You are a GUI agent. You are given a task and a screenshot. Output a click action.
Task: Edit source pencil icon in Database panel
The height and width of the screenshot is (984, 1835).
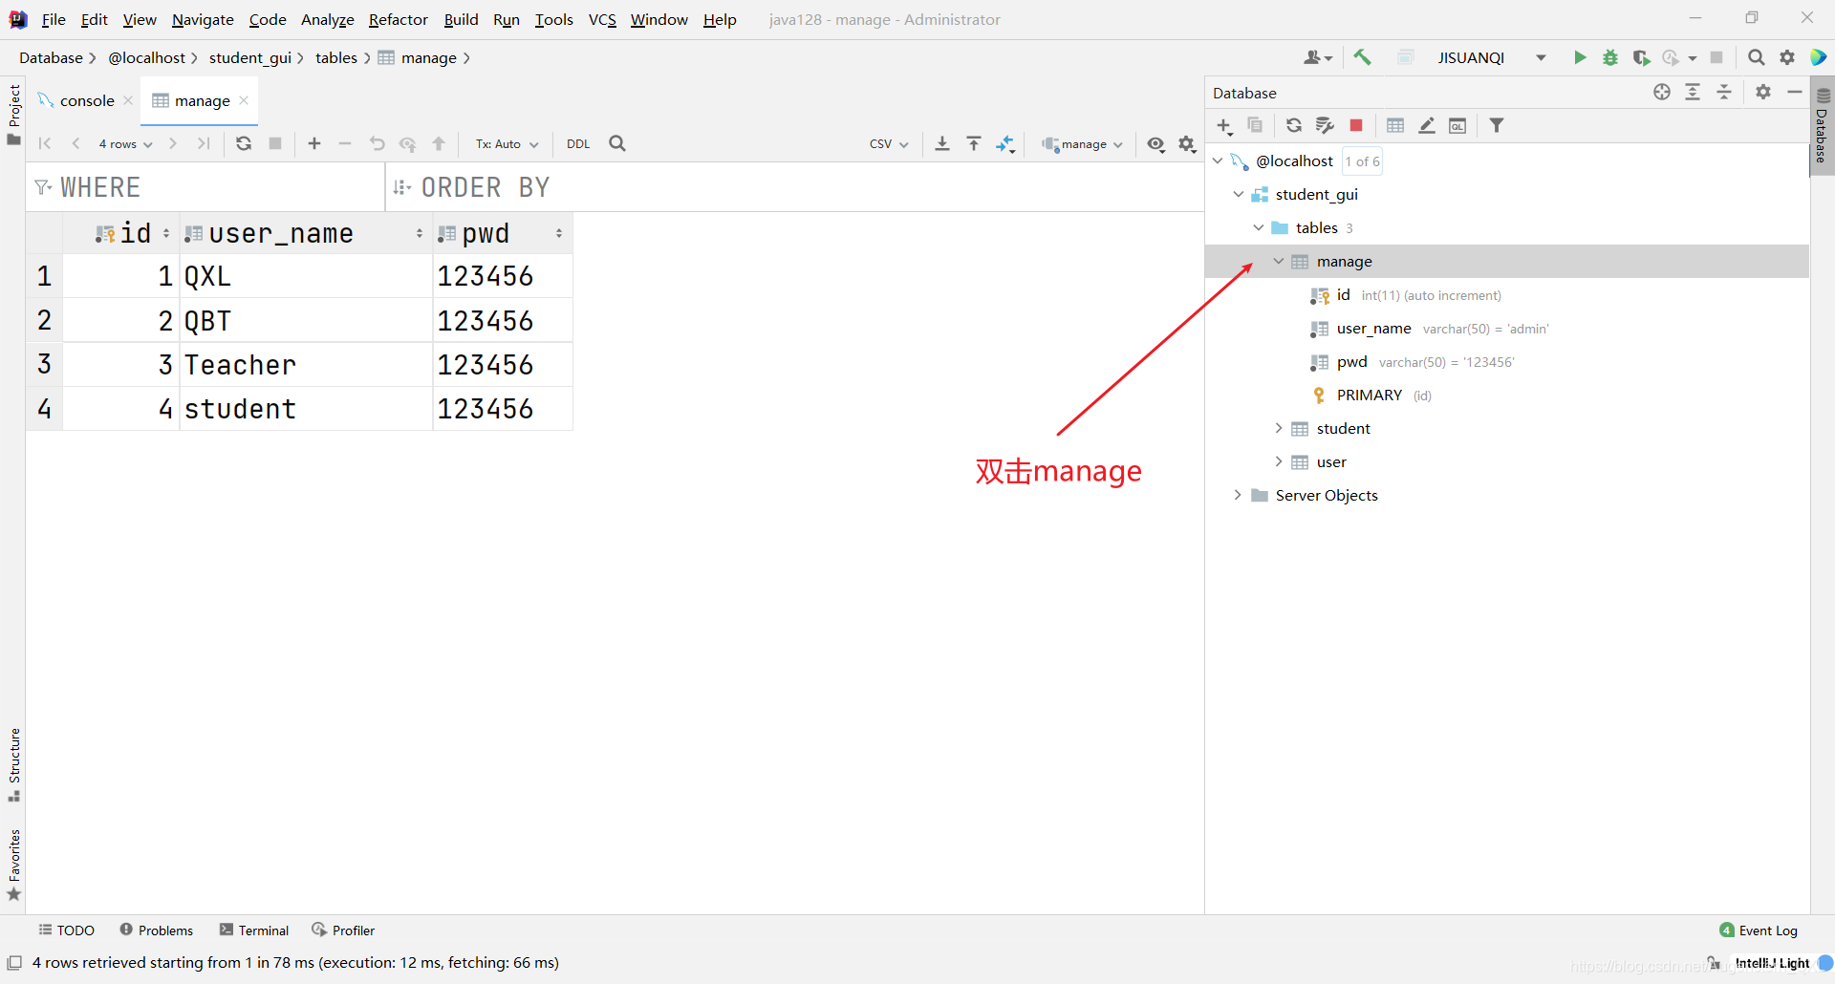(x=1427, y=125)
